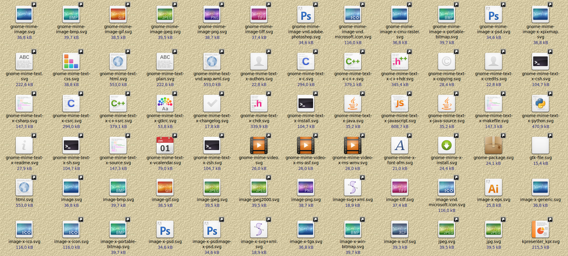568x256 pixels.
Task: Click the gnome-mime-text-x-java.svg coffee cup icon
Action: click(353, 103)
